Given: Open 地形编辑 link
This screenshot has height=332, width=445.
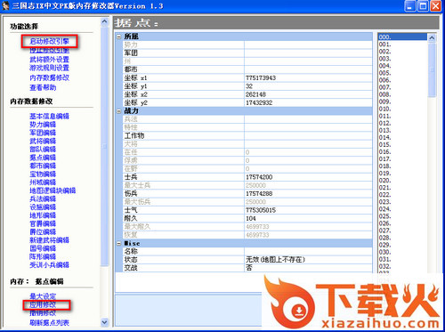Looking at the screenshot, I should (x=43, y=215).
